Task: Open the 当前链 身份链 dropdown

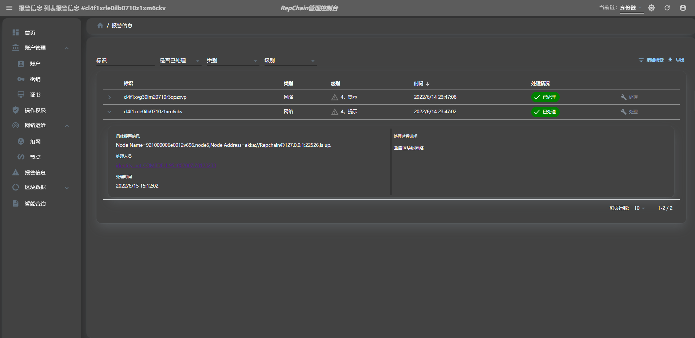Action: coord(631,8)
